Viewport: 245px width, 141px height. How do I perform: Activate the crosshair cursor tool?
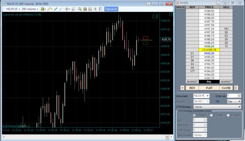(x=67, y=9)
